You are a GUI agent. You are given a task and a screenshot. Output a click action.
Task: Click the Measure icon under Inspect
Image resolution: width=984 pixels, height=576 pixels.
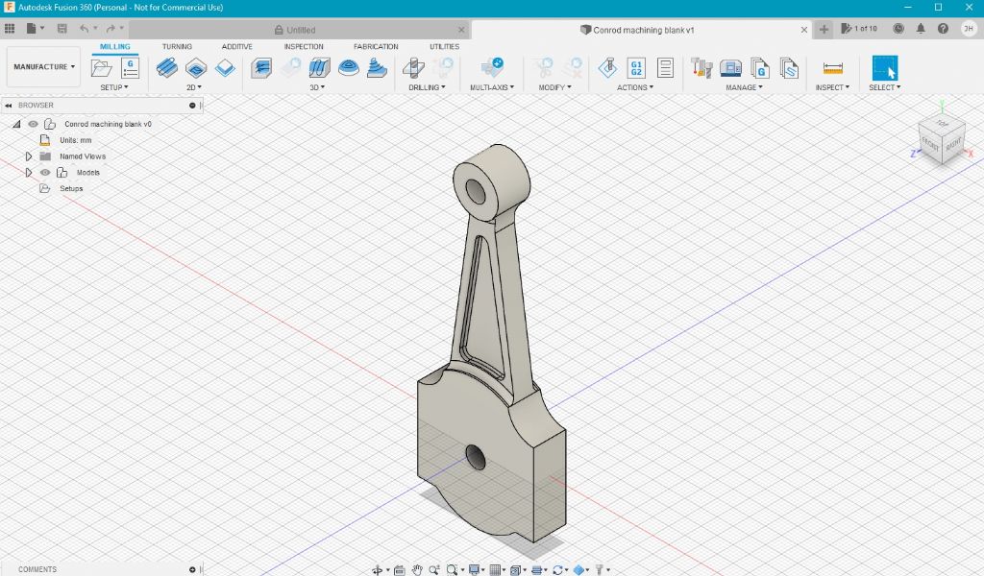click(833, 68)
